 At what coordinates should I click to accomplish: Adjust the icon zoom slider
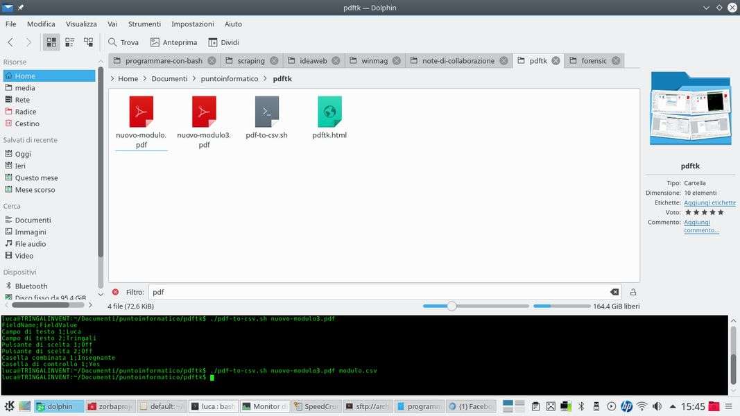tap(451, 306)
